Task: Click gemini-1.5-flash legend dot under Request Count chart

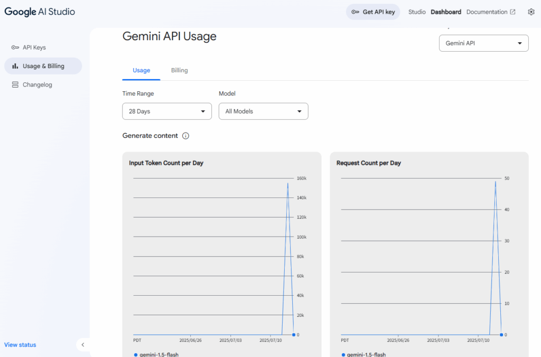Action: pos(343,354)
